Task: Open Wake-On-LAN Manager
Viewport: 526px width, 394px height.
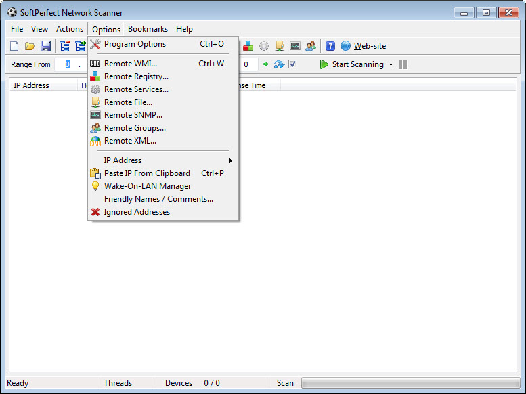Action: pos(148,186)
